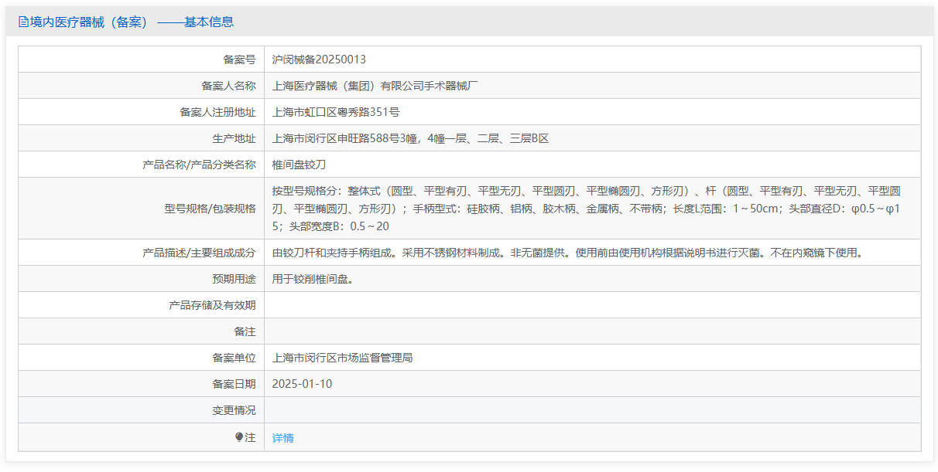Click the empty 产品存储及有效期 value cell
938x472 pixels.
(592, 305)
